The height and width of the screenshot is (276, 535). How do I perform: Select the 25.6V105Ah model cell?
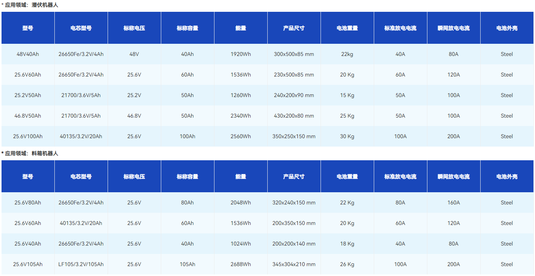(x=28, y=264)
